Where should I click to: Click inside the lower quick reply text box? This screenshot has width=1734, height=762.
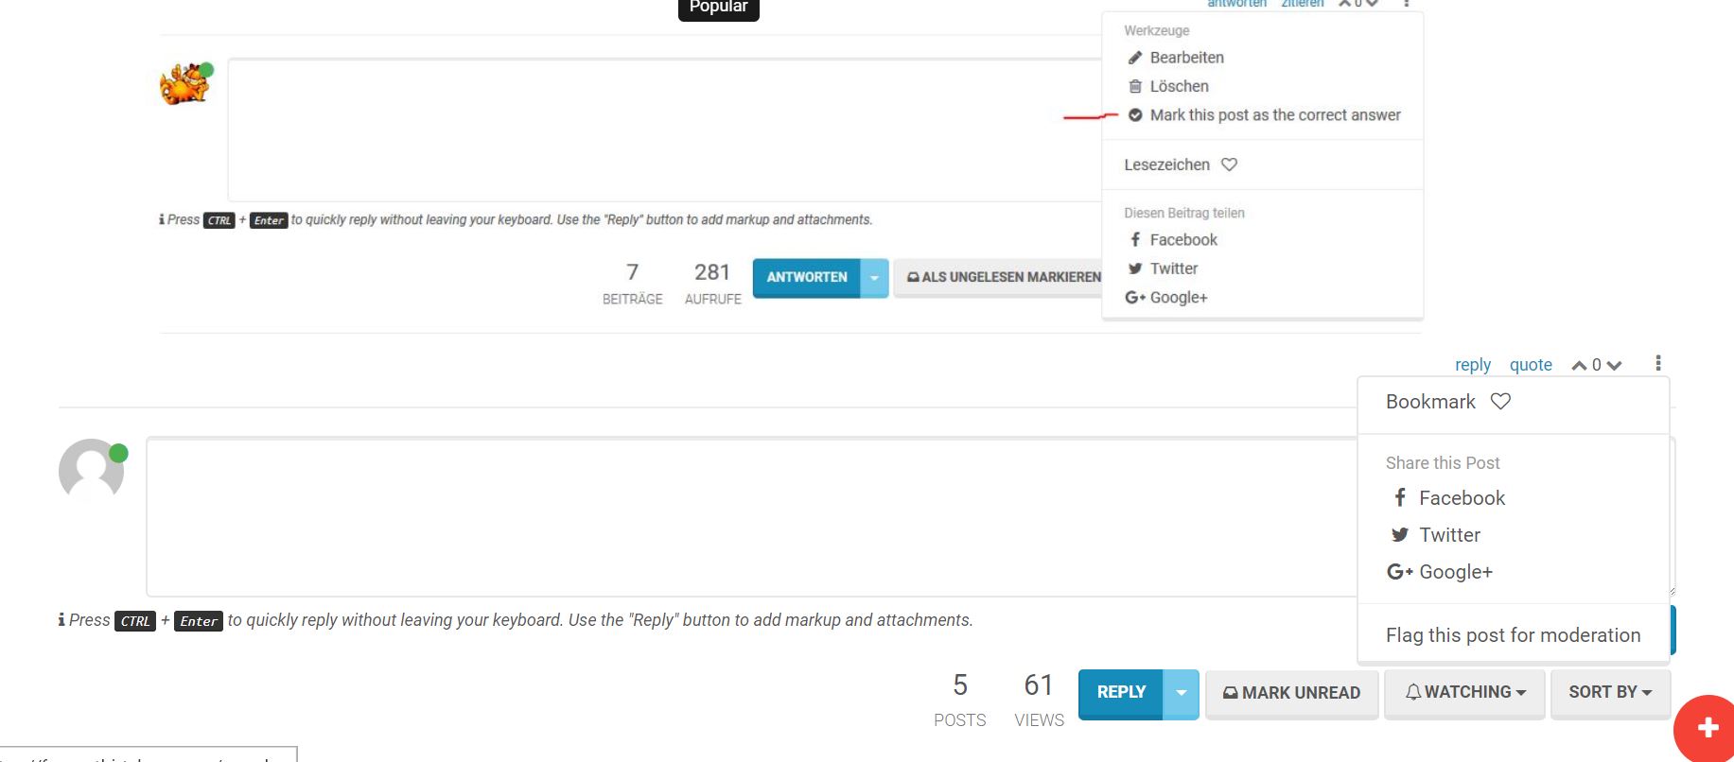tap(747, 516)
